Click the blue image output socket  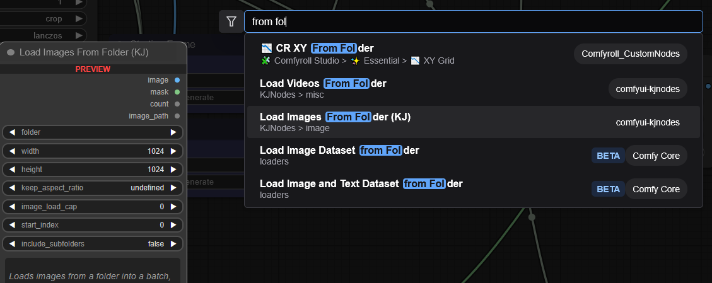(177, 80)
